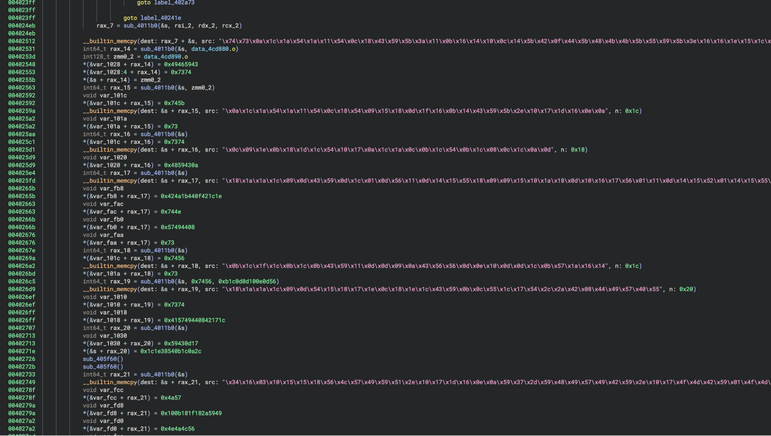The width and height of the screenshot is (771, 436).
Task: Select the value 0x415749440842171c
Action: [194, 320]
